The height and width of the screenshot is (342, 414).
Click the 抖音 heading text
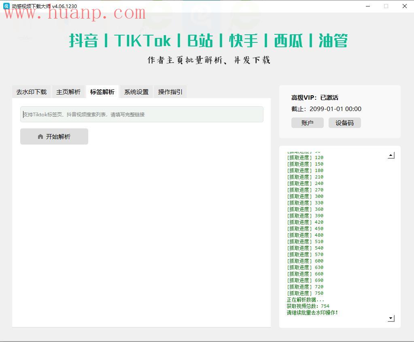coord(83,40)
